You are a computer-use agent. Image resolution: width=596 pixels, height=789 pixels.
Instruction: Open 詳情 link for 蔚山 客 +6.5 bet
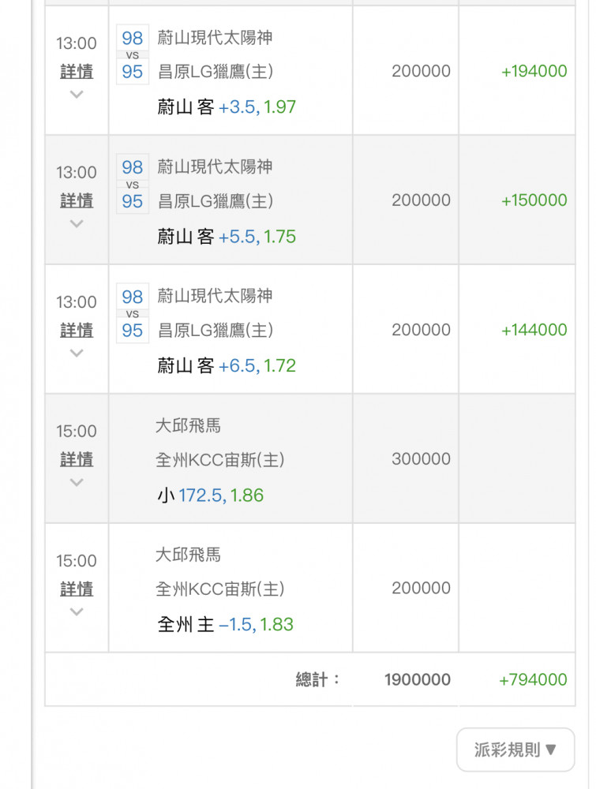coord(77,331)
